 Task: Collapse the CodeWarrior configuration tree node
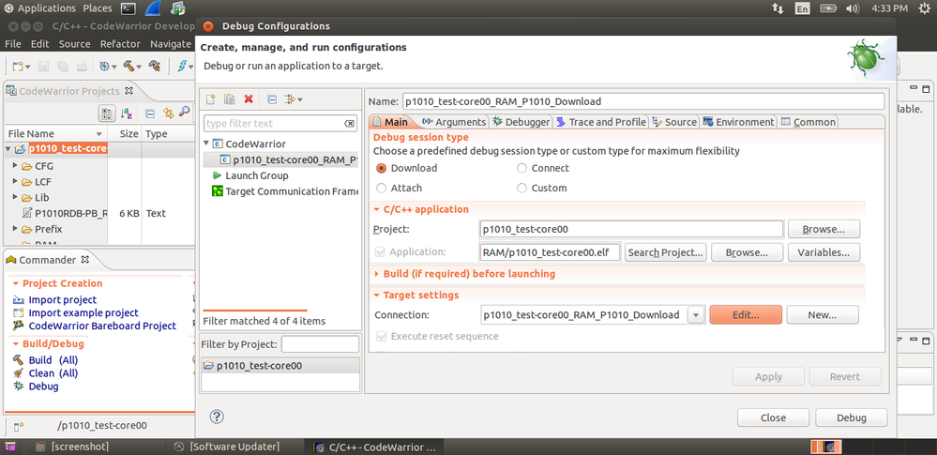tap(206, 144)
